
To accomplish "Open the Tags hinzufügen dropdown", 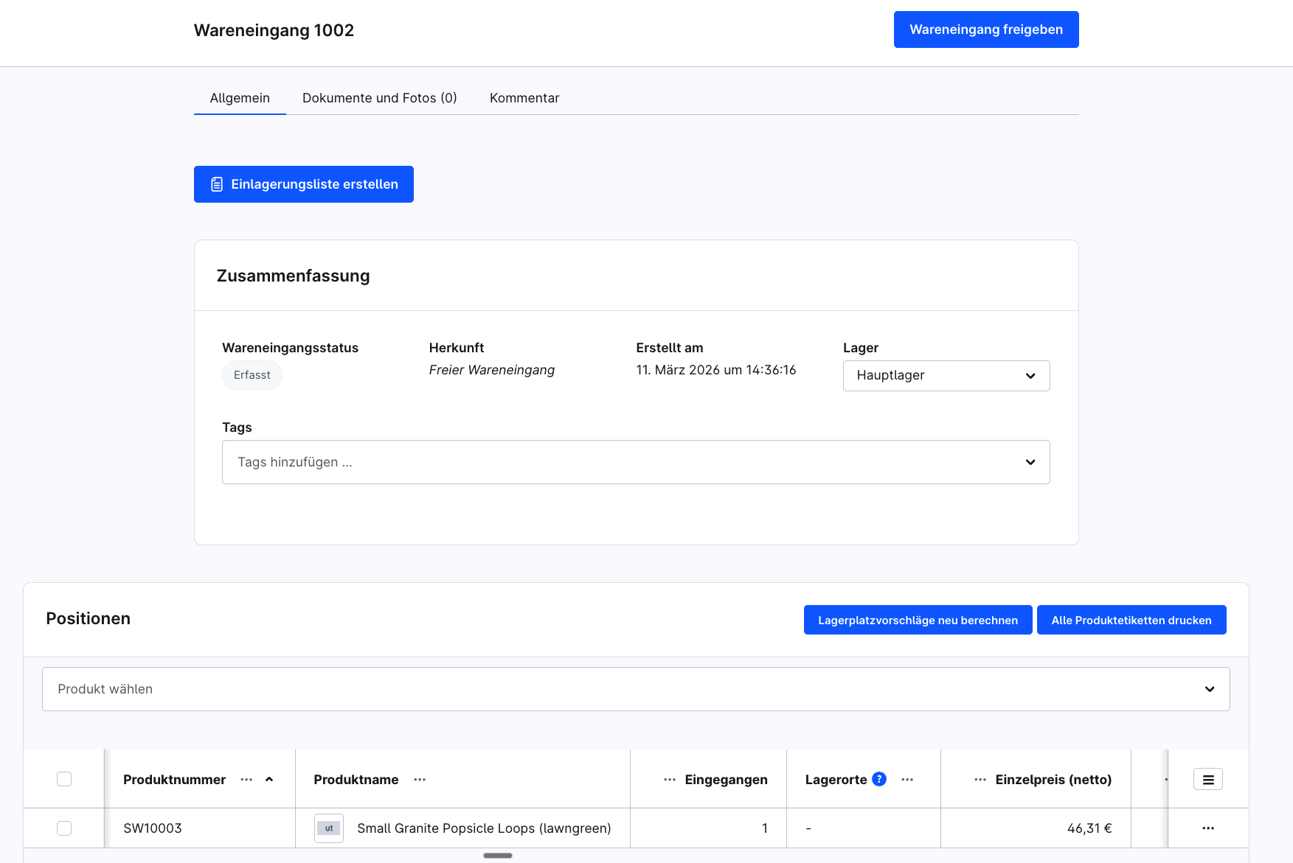I will point(635,462).
